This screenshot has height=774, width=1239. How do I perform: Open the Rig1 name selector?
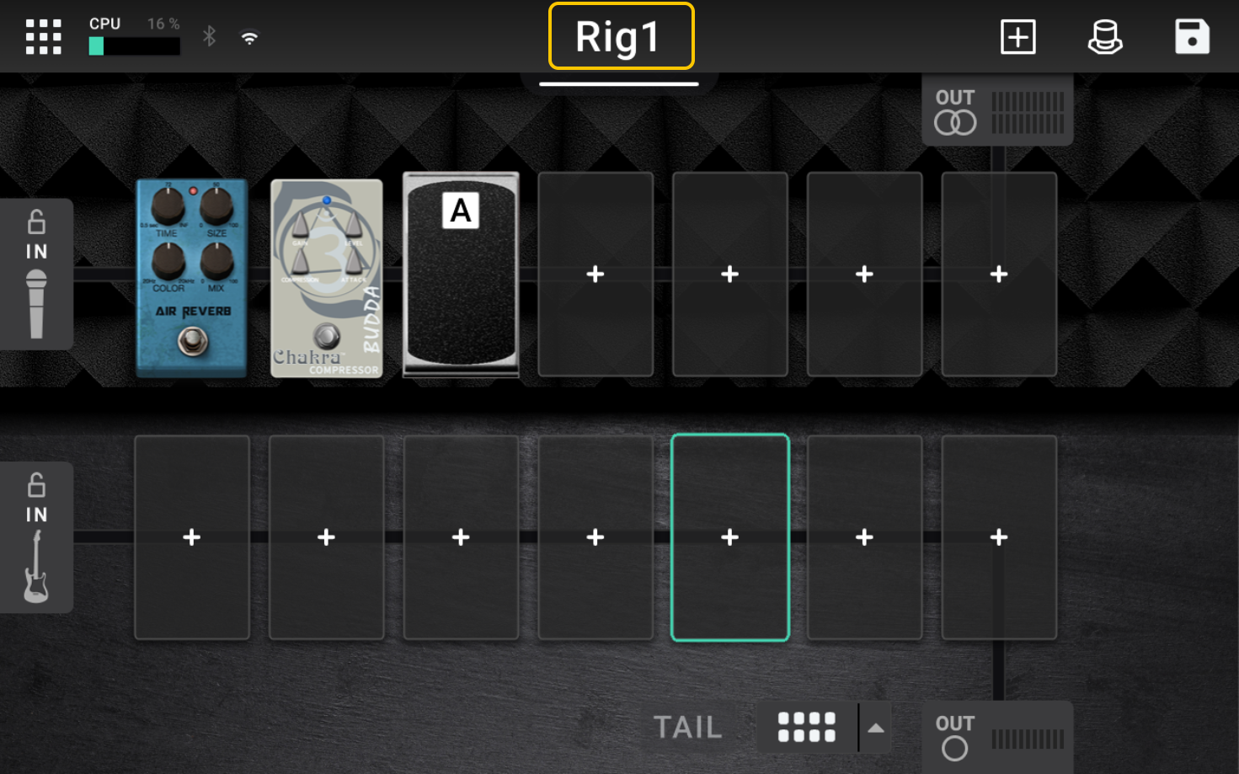pyautogui.click(x=622, y=36)
